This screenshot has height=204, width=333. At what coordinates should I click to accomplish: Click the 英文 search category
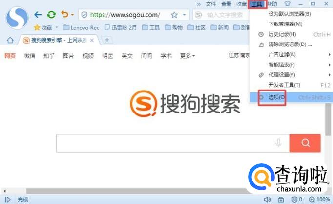click(x=127, y=56)
